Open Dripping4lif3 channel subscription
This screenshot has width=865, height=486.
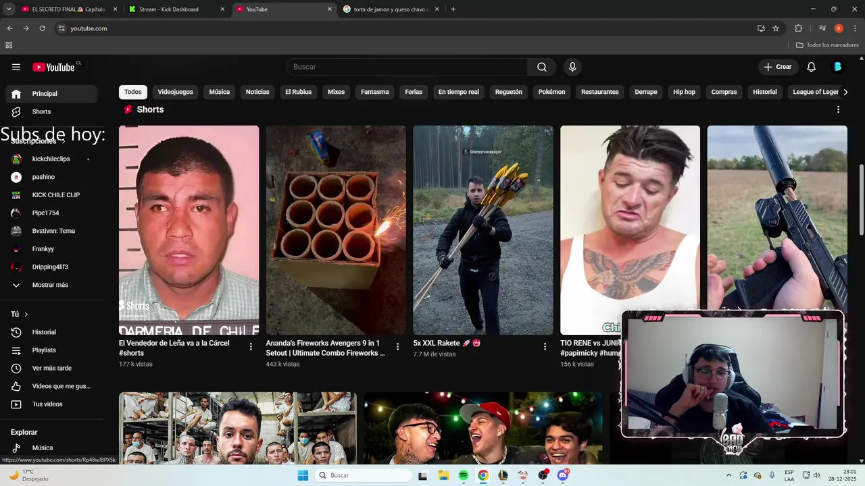point(51,267)
